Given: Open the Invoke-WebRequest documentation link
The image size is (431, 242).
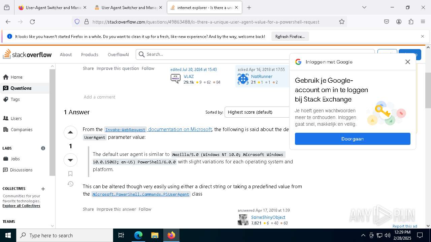Looking at the screenshot, I should point(158,129).
